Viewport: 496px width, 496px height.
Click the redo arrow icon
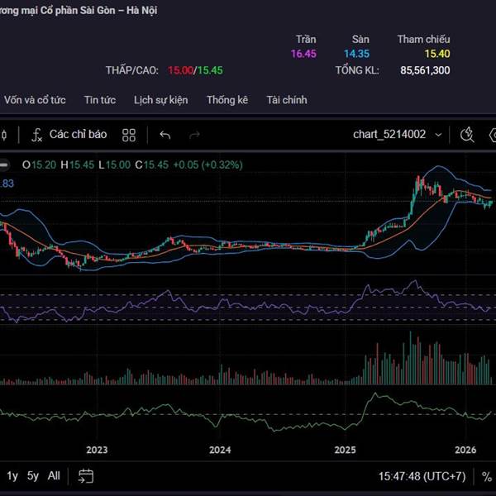point(195,135)
